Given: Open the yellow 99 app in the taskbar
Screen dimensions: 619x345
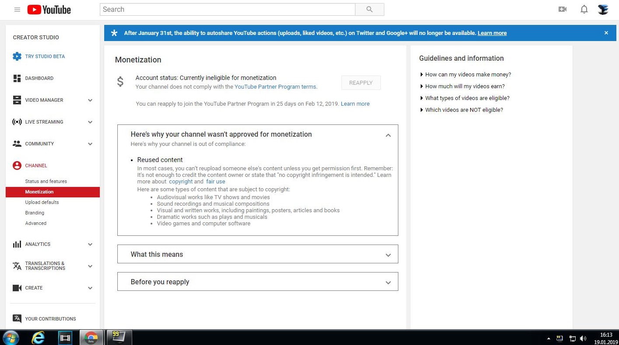Looking at the screenshot, I should click(x=118, y=337).
